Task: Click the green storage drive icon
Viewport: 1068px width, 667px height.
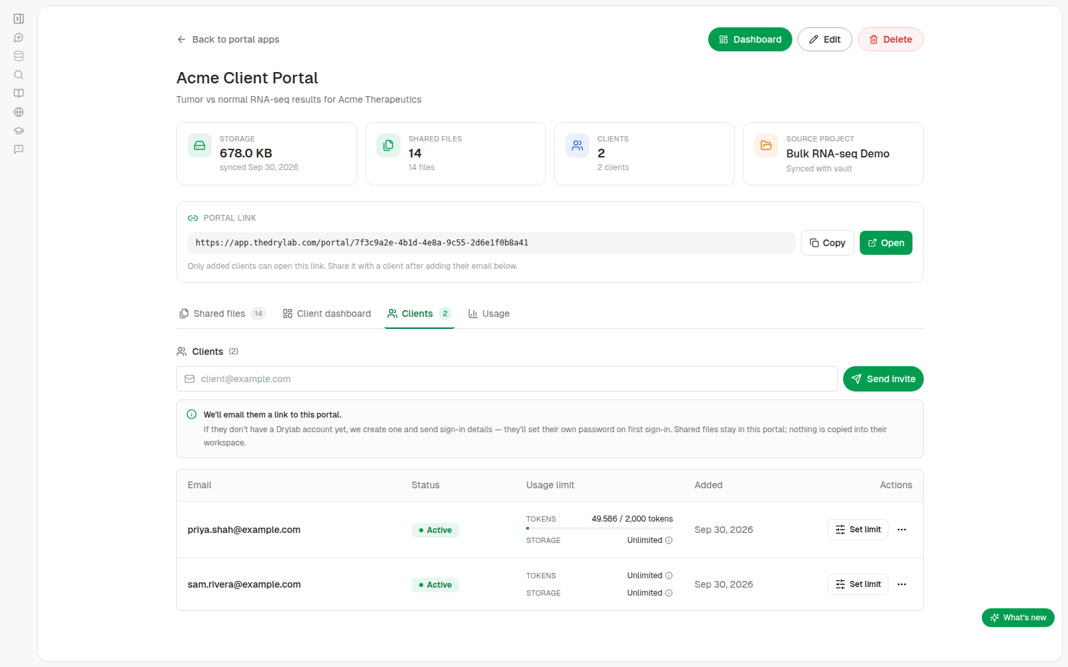Action: coord(200,145)
